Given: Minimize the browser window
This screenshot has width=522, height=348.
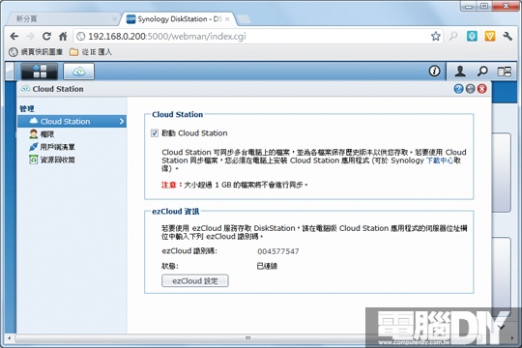Looking at the screenshot, I should click(x=469, y=6).
